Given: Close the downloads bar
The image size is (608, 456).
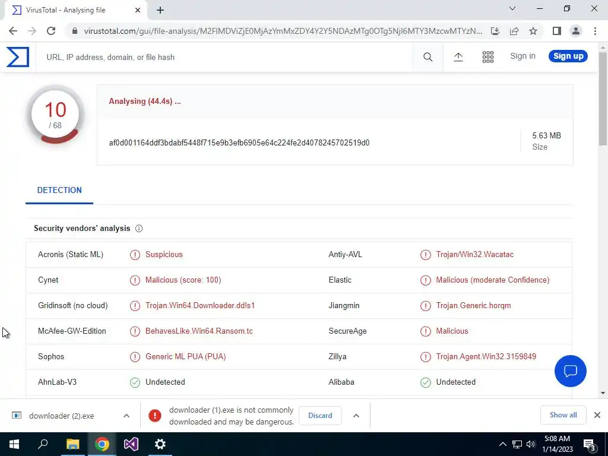Looking at the screenshot, I should click(597, 415).
